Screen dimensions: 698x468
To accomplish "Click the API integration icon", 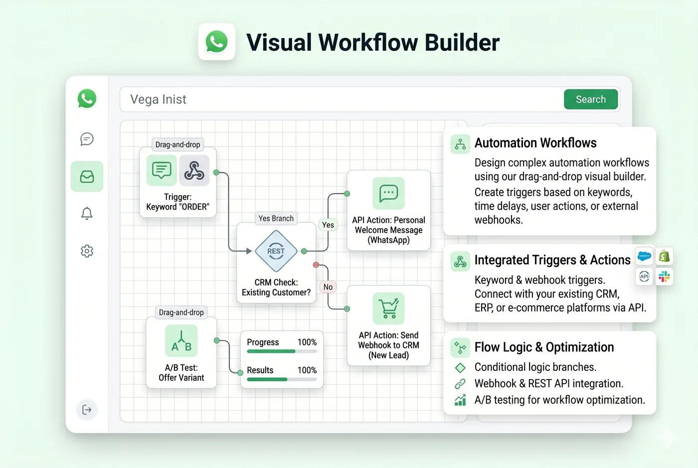I will (644, 276).
